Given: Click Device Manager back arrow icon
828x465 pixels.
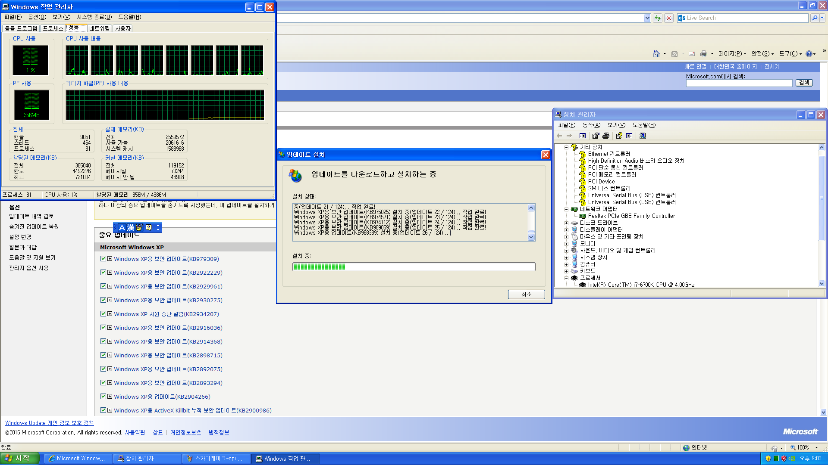Looking at the screenshot, I should [559, 136].
